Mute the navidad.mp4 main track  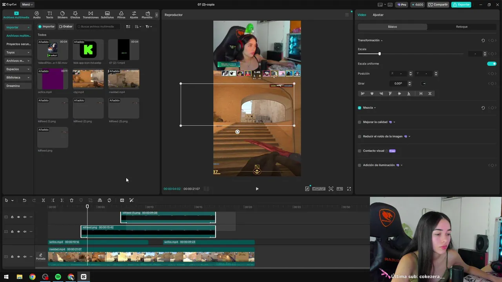click(x=24, y=257)
